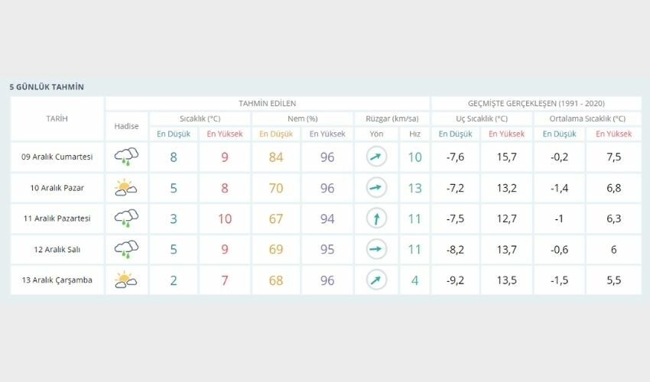Click the partly sunny icon for 13 Aralık Çarşamba
Screen dimensions: 650x382
pyautogui.click(x=126, y=280)
